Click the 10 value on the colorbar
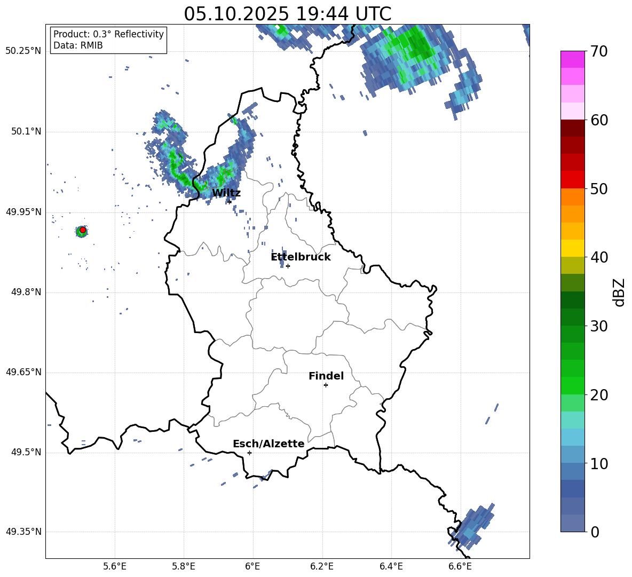 (x=599, y=463)
